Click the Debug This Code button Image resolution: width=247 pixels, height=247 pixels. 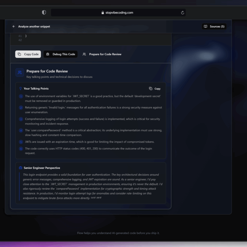click(60, 54)
